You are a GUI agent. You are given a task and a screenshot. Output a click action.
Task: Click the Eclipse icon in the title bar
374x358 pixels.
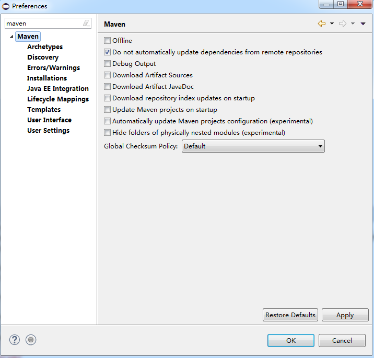6,6
